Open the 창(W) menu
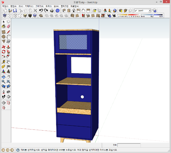This screenshot has height=153, width=171. coord(56,6)
